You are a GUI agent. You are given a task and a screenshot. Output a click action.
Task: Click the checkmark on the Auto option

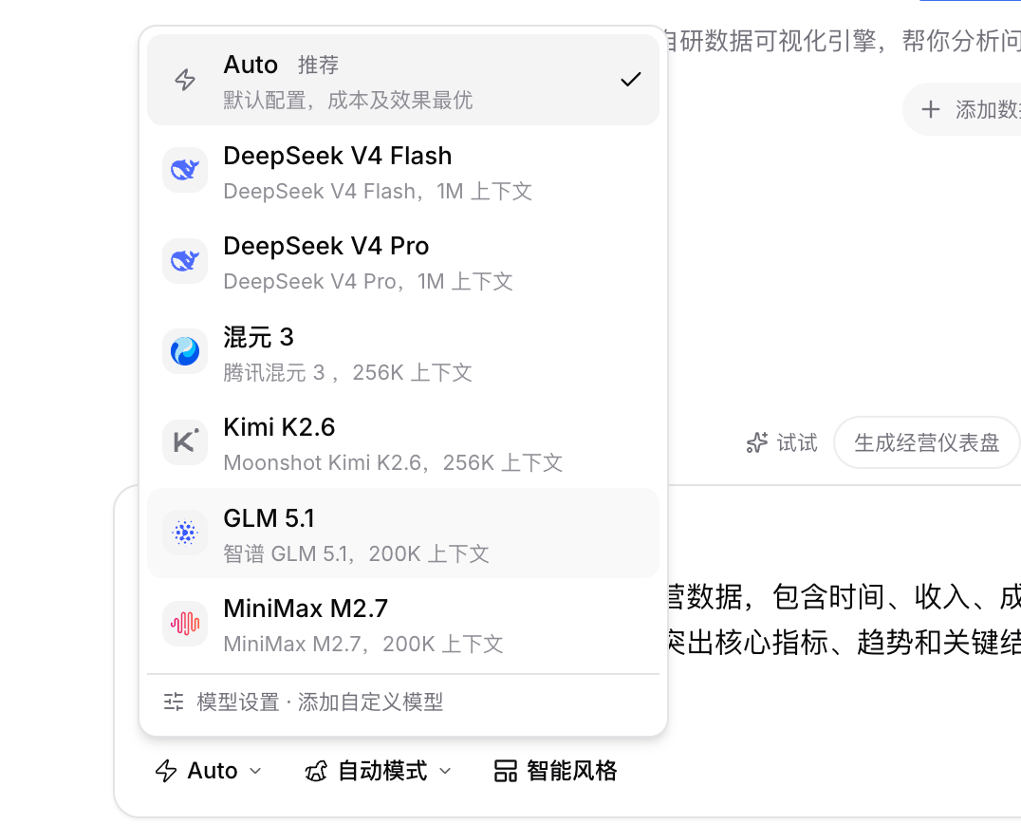coord(630,80)
